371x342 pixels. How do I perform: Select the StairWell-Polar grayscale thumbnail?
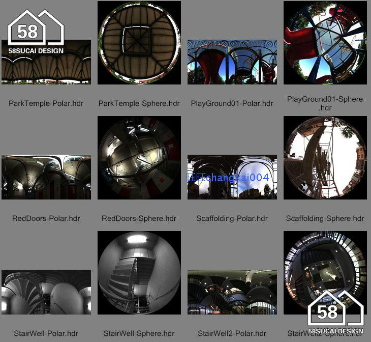point(46,292)
